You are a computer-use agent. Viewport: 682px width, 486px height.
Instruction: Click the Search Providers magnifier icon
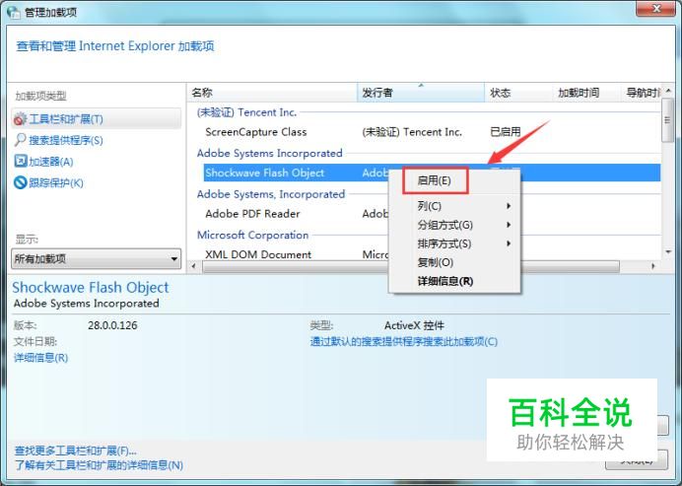(x=21, y=140)
